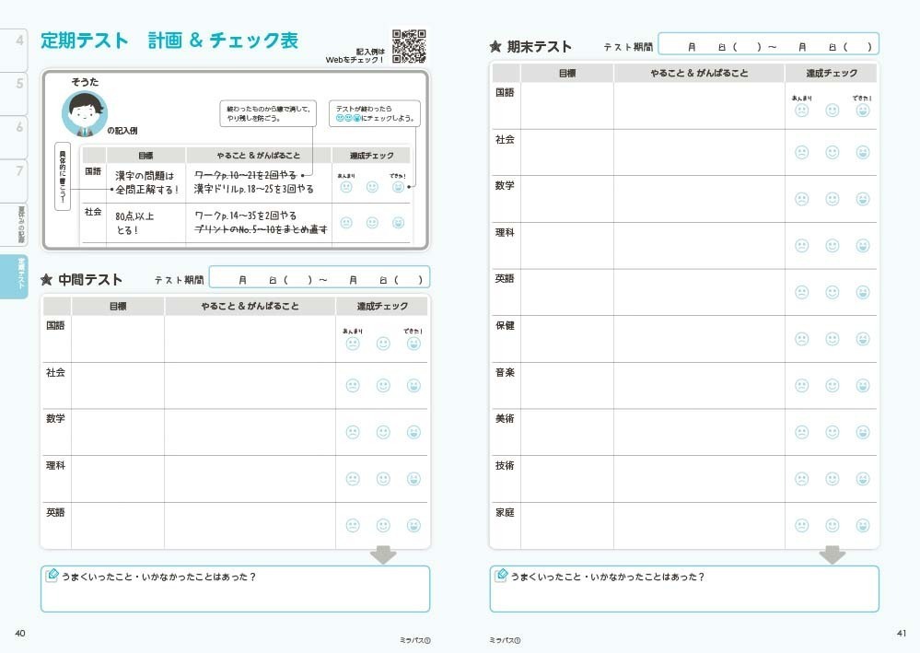Select the sad face for 期末テスト 音楽
Image resolution: width=920 pixels, height=653 pixels.
(x=802, y=386)
